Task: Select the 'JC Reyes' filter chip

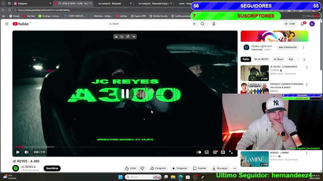Action: 278,59
